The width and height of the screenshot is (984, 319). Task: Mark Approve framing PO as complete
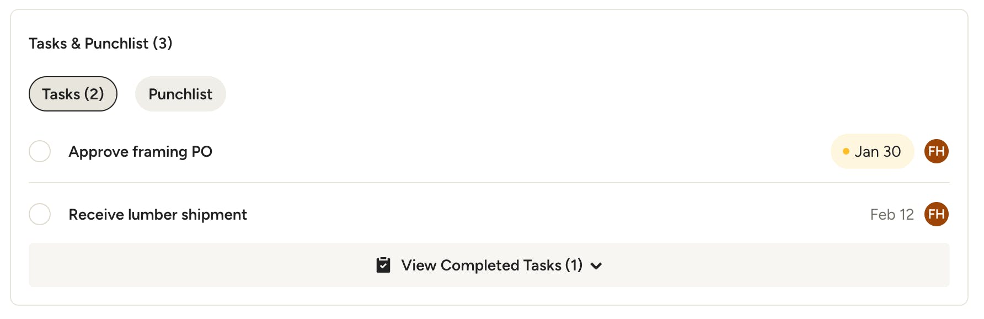tap(40, 151)
